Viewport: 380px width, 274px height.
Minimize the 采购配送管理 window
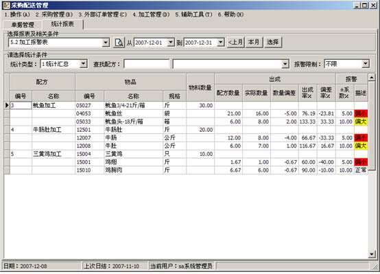[357, 5]
